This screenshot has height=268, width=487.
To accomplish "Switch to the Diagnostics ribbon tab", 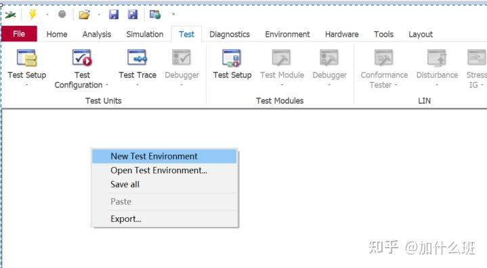I will [x=230, y=34].
